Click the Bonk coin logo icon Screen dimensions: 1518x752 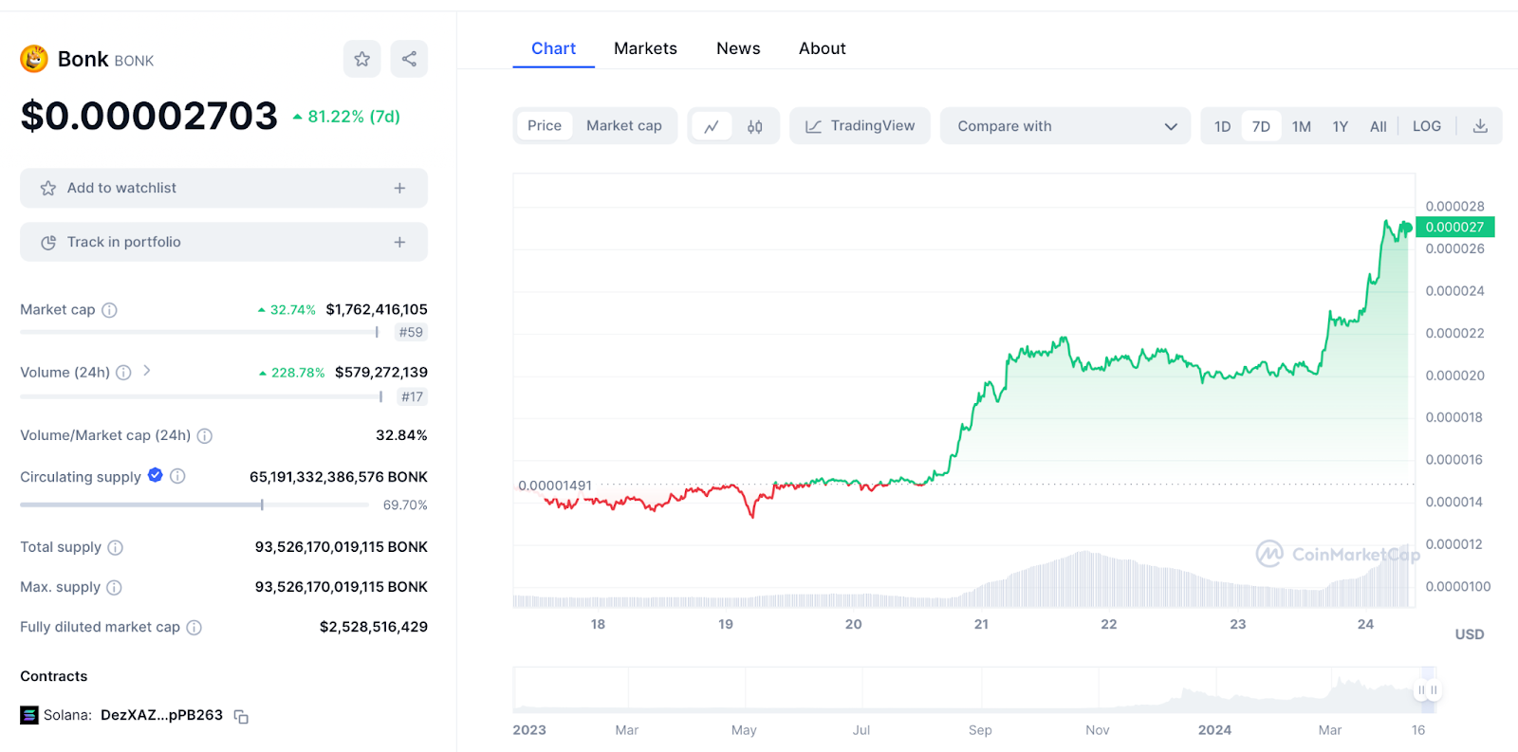click(x=34, y=59)
